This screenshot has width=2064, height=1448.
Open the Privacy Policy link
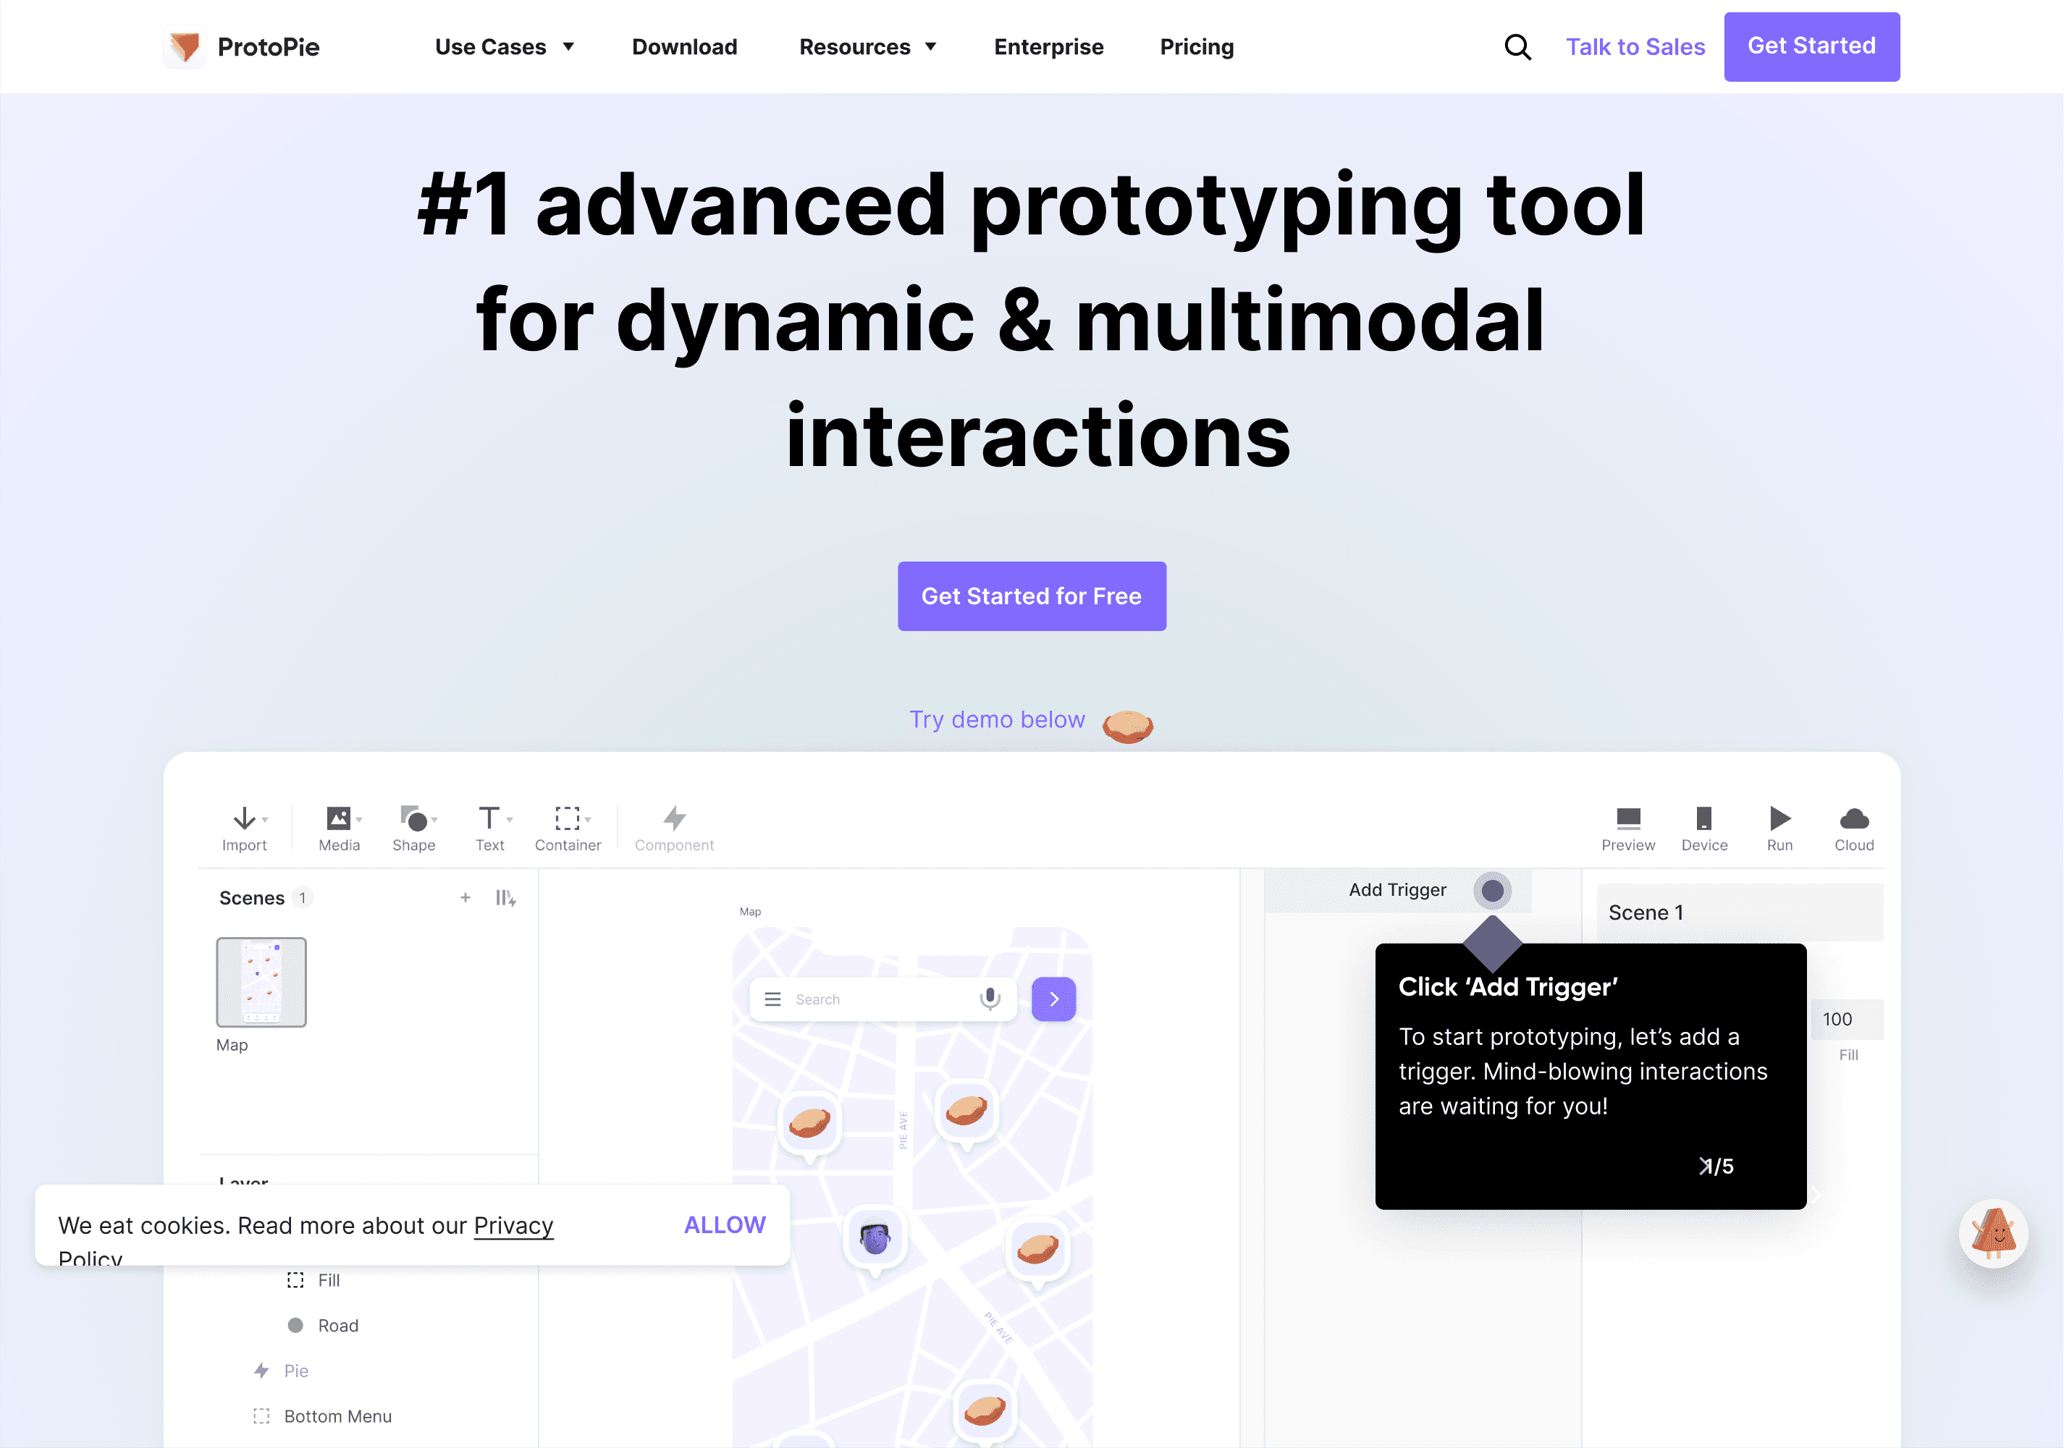[x=513, y=1225]
